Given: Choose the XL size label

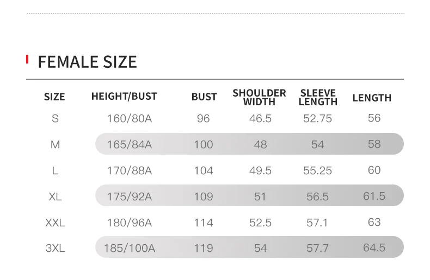Looking at the screenshot, I should (x=55, y=196).
